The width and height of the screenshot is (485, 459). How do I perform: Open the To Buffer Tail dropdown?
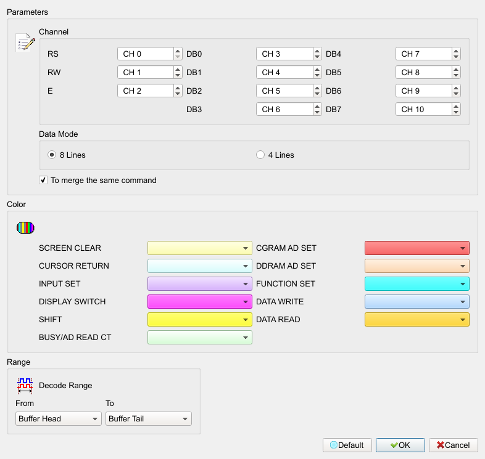tap(149, 418)
